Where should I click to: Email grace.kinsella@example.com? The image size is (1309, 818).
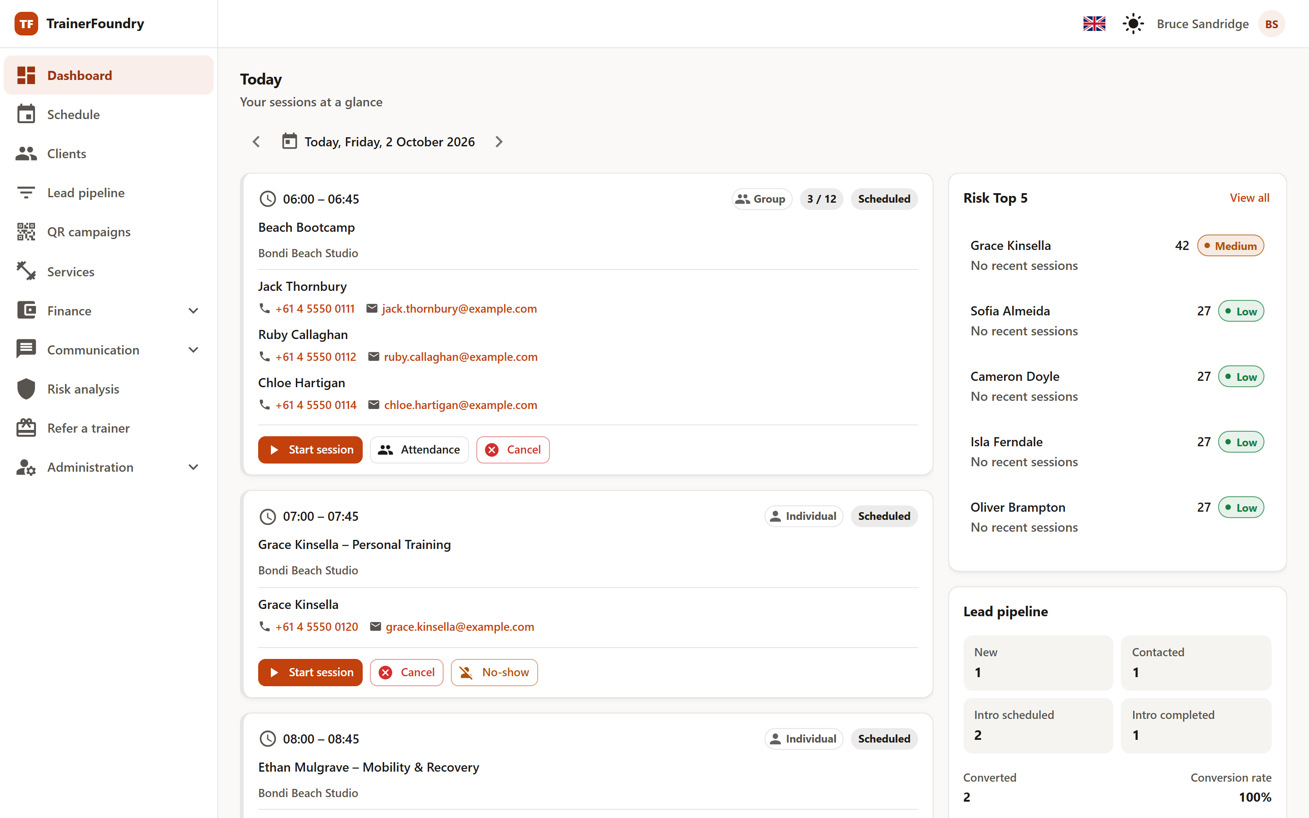[x=460, y=627]
